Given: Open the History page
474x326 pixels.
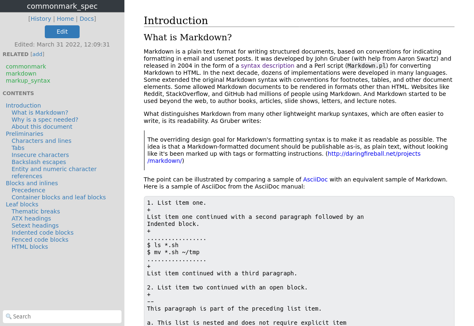Looking at the screenshot, I should (x=41, y=19).
